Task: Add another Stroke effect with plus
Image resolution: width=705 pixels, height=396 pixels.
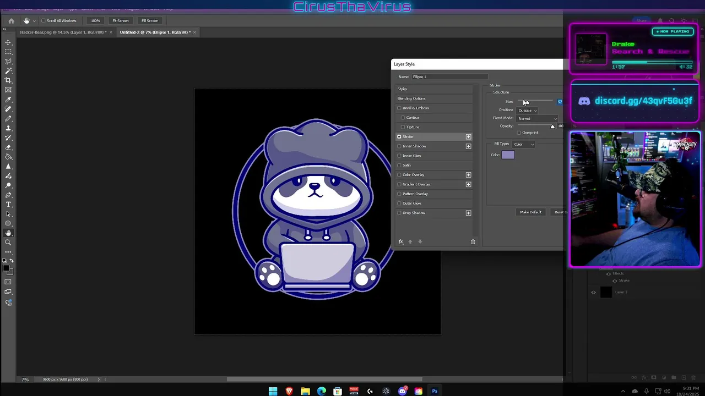Action: (x=468, y=136)
